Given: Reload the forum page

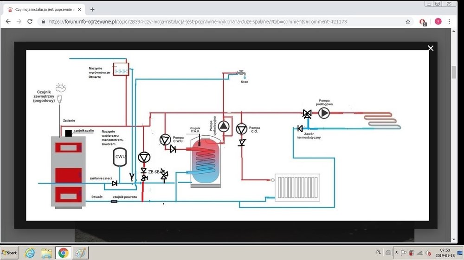Looking at the screenshot, I should tap(30, 21).
